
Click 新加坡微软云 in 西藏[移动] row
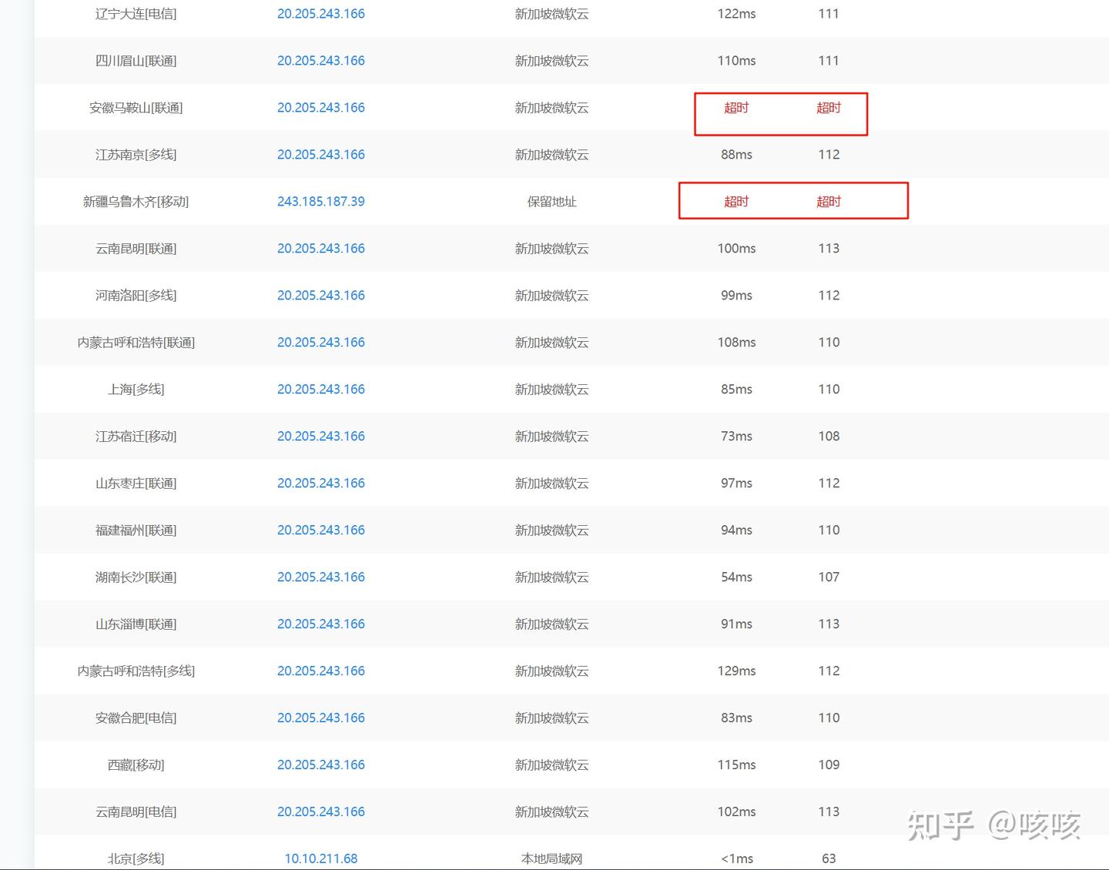(552, 765)
